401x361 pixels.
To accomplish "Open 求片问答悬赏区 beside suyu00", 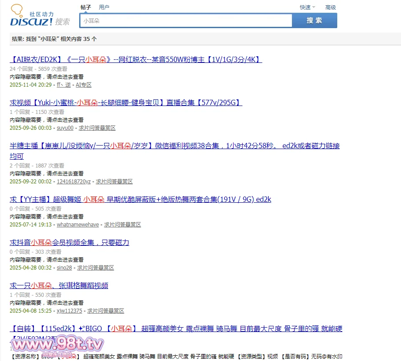I will pyautogui.click(x=97, y=128).
